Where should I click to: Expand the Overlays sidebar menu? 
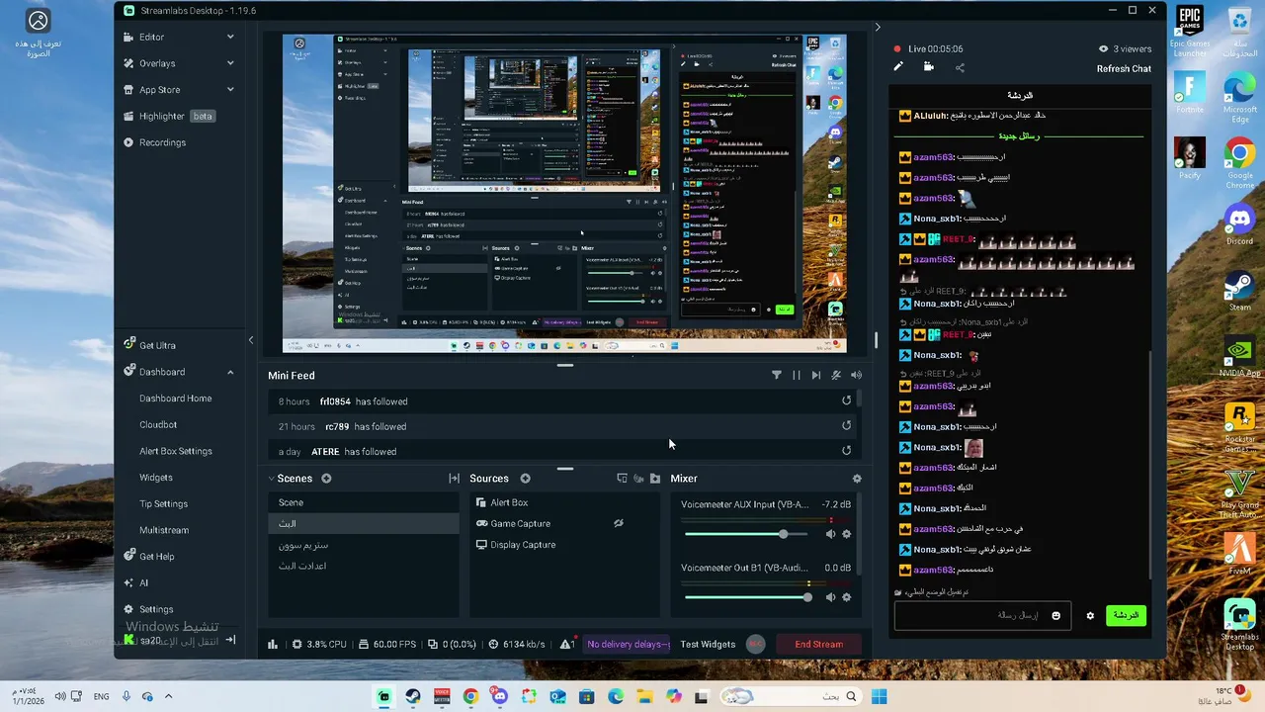click(x=230, y=63)
